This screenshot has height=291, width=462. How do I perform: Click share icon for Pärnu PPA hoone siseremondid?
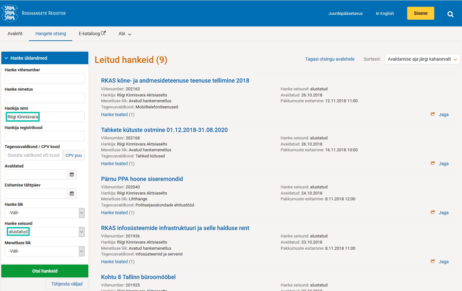point(433,212)
